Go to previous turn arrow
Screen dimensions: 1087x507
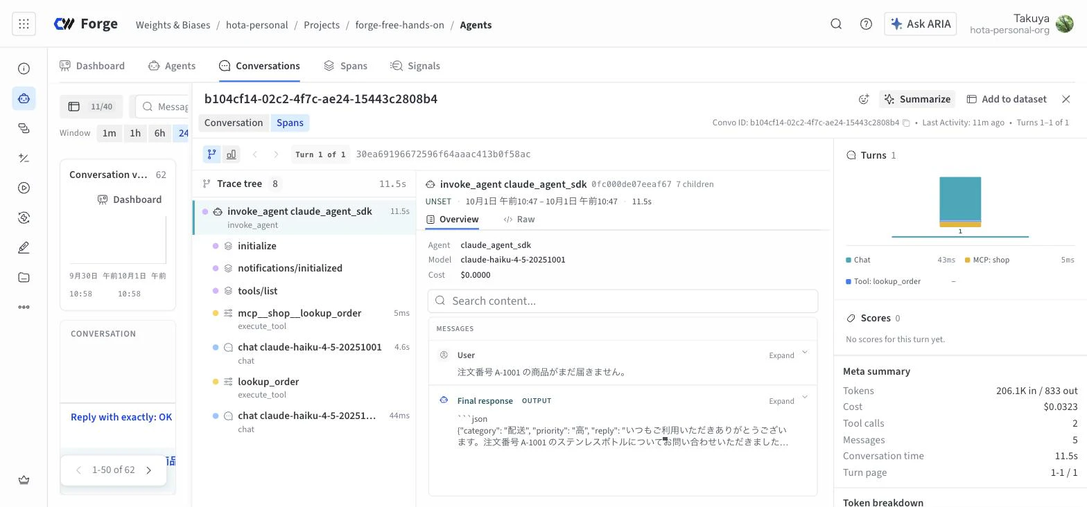click(x=255, y=154)
